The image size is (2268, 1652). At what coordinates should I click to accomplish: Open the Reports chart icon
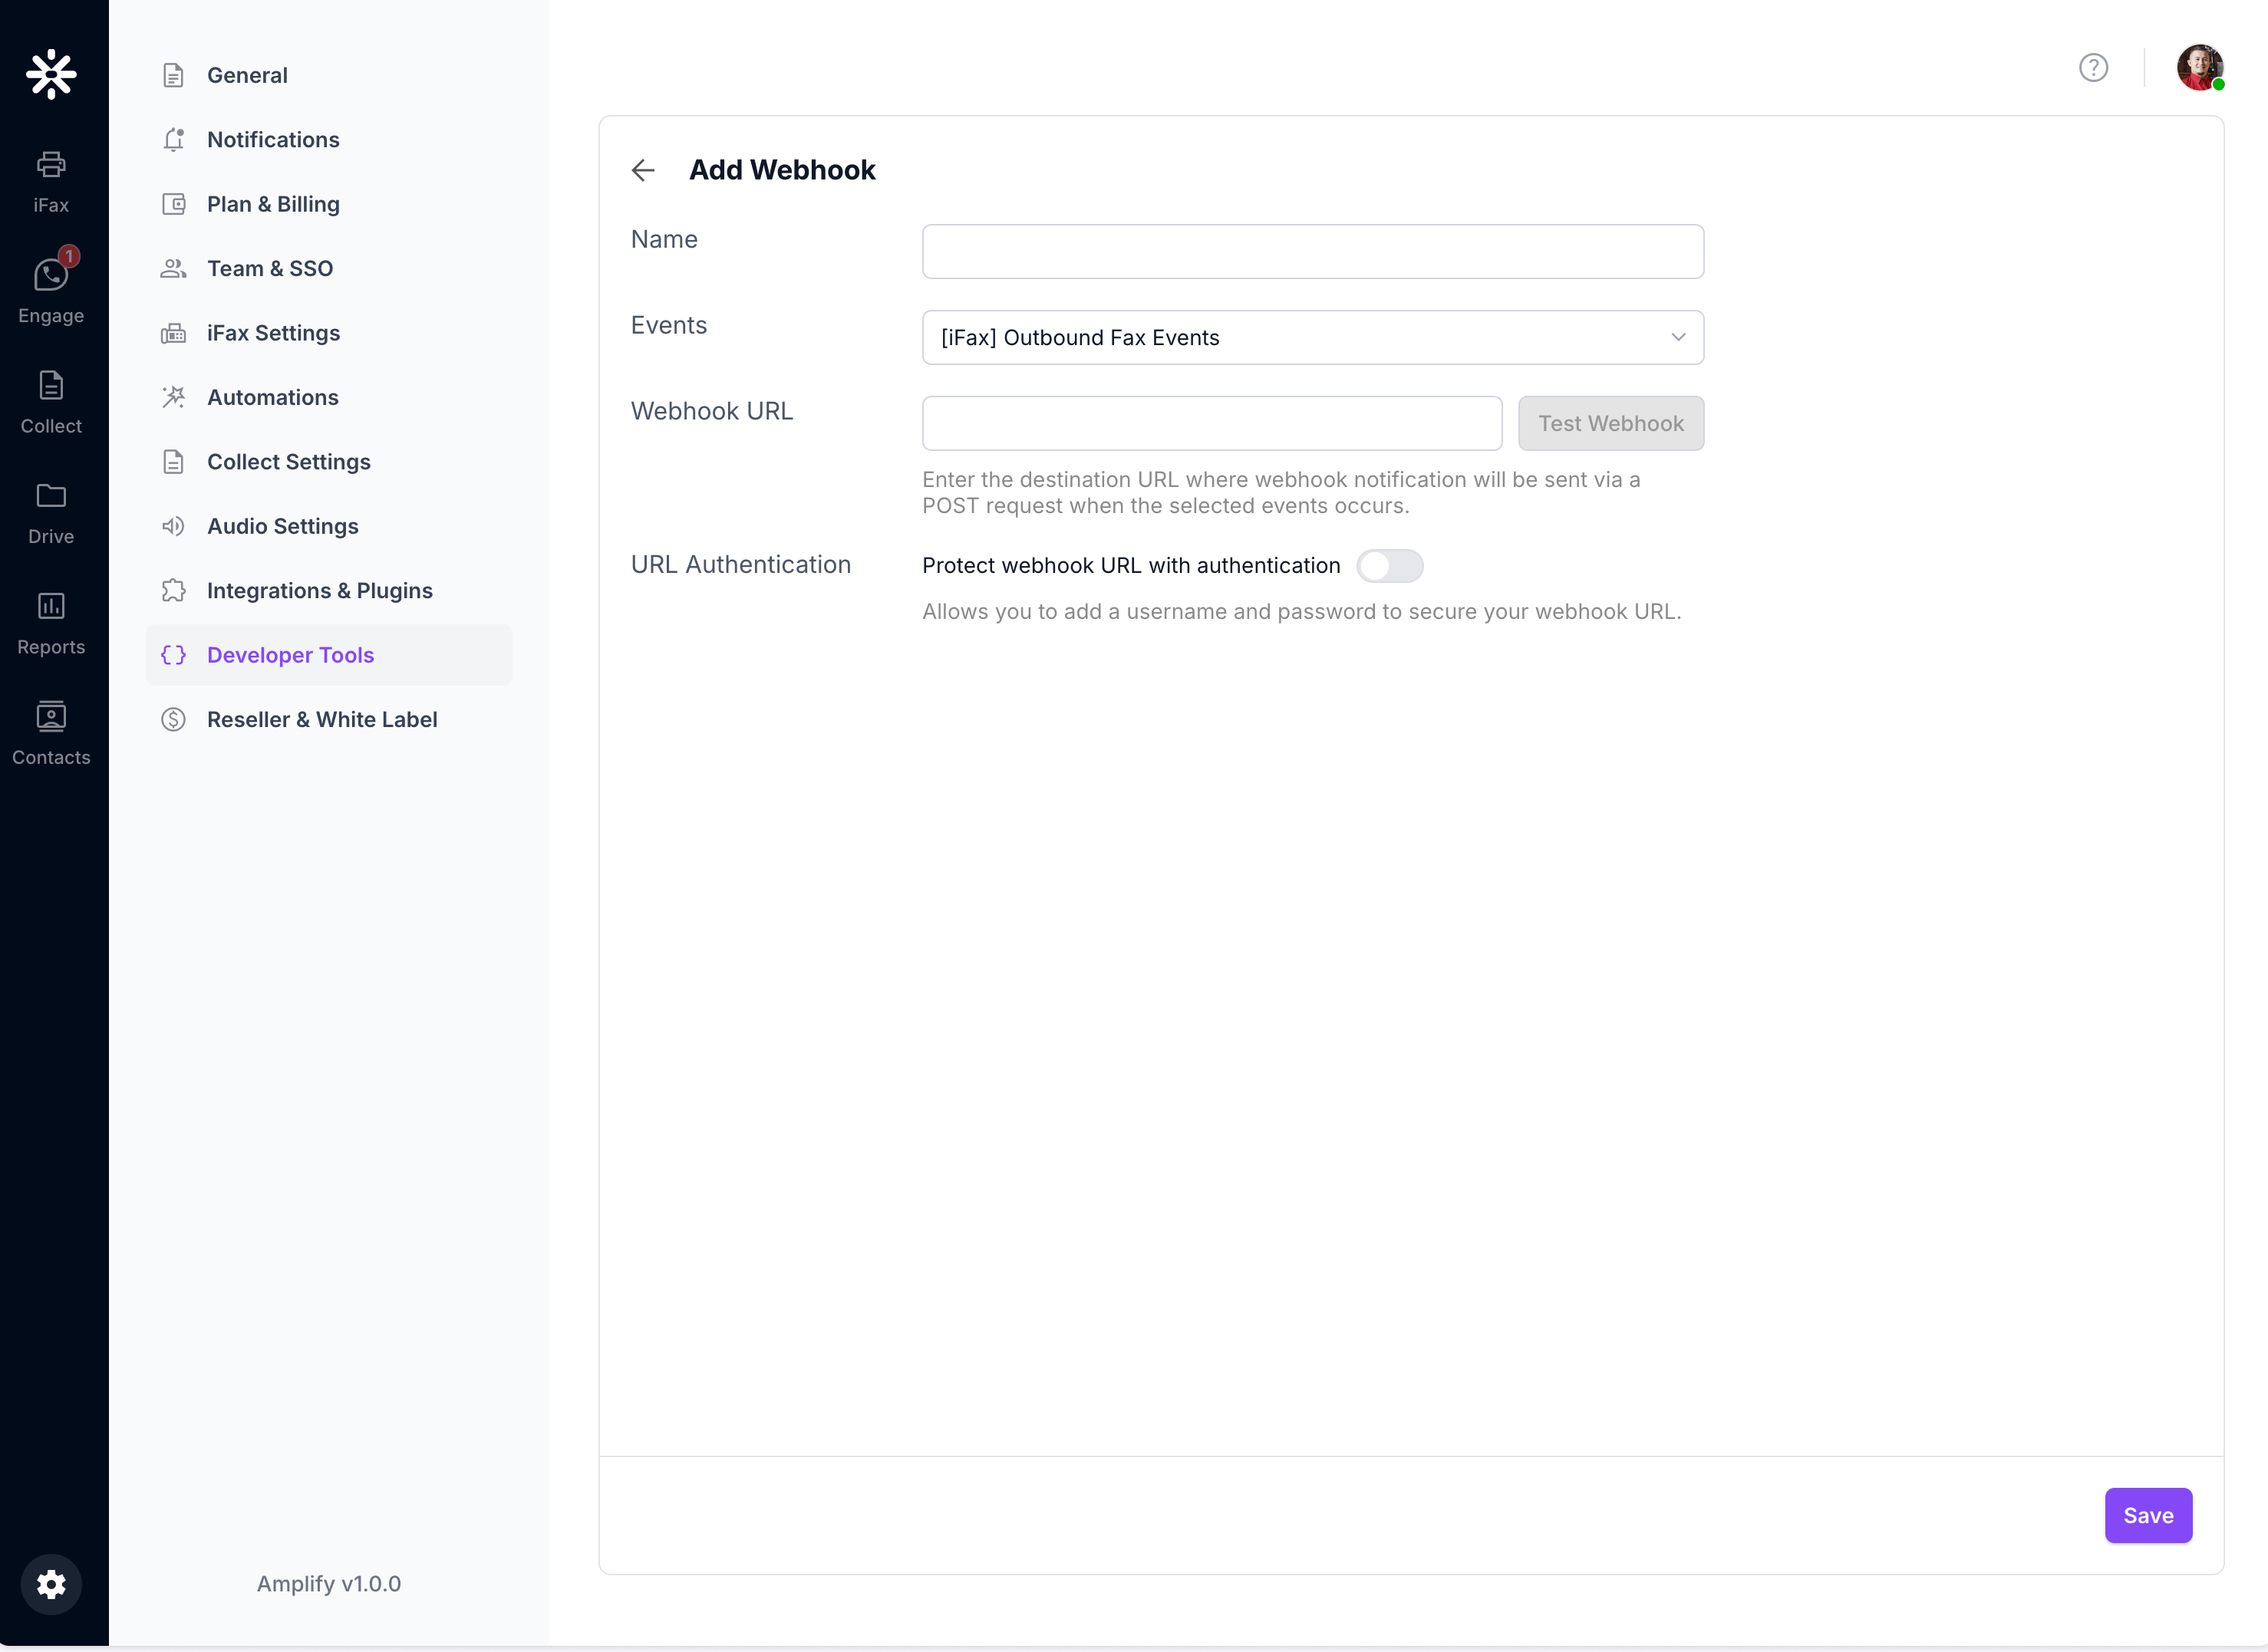coord(51,606)
